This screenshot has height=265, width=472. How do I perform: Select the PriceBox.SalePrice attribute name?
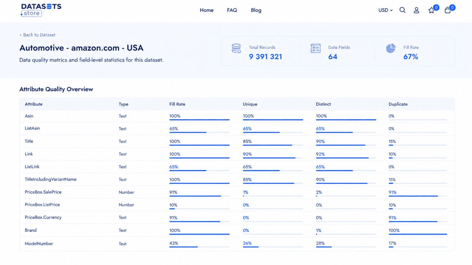click(43, 192)
